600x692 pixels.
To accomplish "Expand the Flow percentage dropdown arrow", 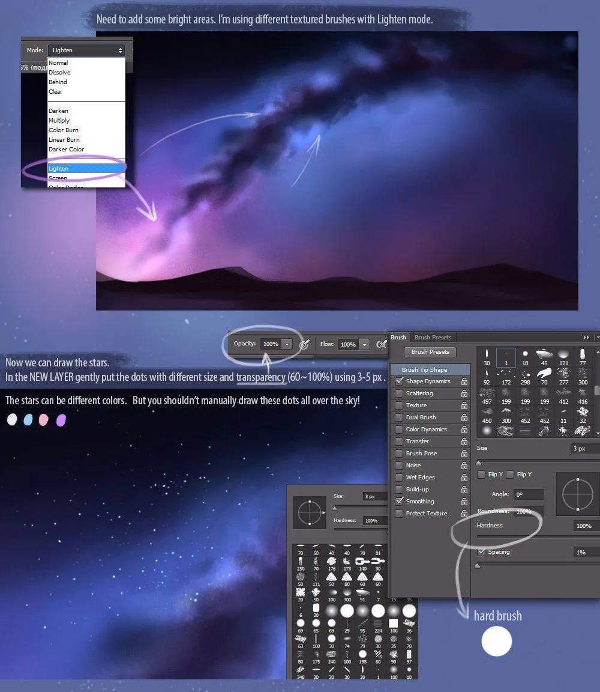I will pos(364,345).
